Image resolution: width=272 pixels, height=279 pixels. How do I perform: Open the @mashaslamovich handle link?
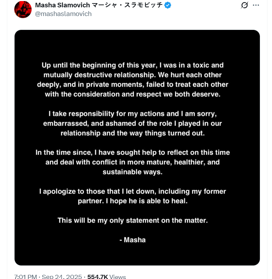[x=63, y=14]
